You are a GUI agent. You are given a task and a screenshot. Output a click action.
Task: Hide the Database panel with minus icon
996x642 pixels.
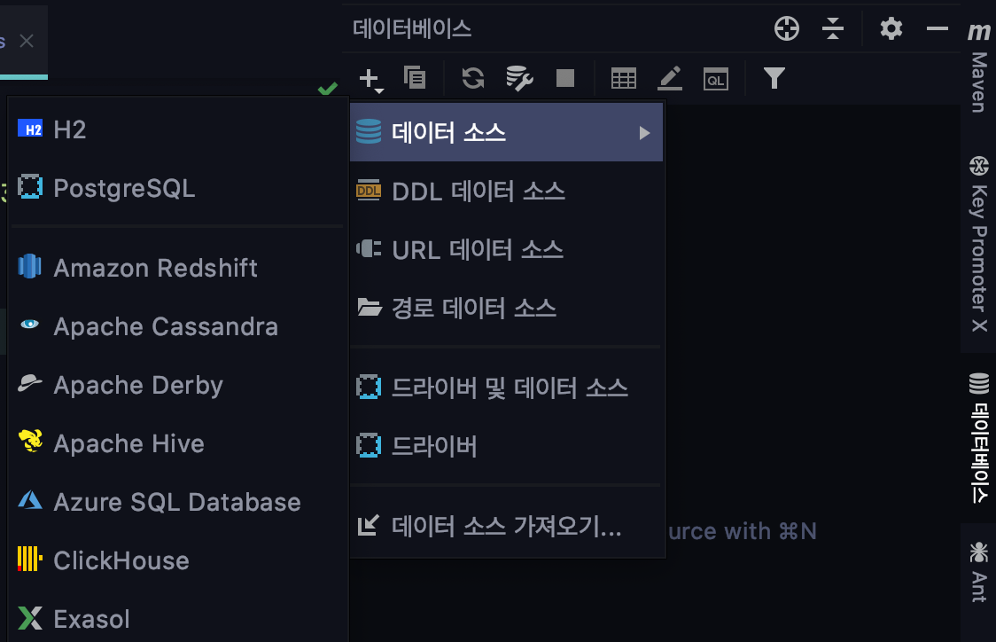[937, 28]
